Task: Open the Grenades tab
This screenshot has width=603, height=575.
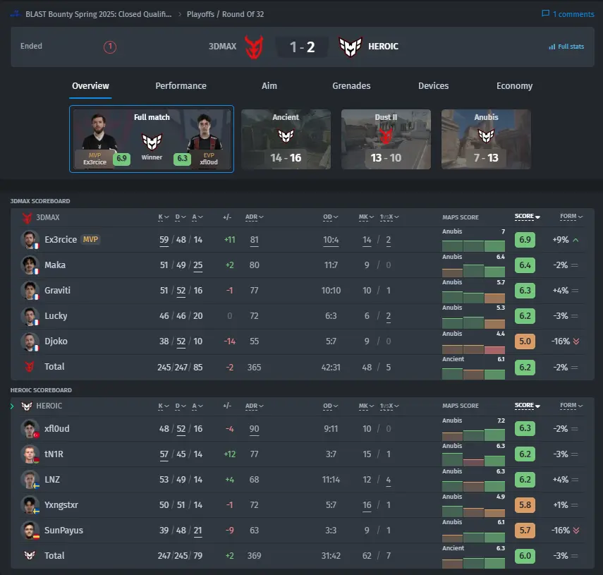Action: click(351, 86)
